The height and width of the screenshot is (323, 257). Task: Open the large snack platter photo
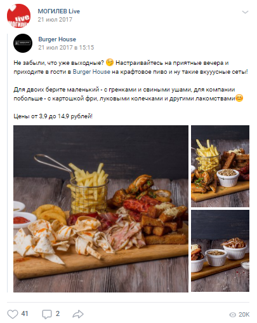click(101, 209)
